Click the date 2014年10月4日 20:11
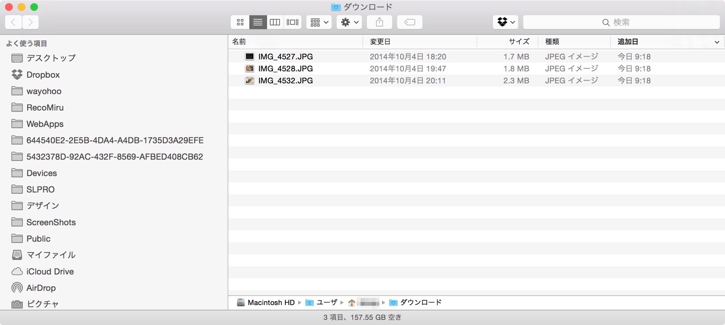 point(408,81)
